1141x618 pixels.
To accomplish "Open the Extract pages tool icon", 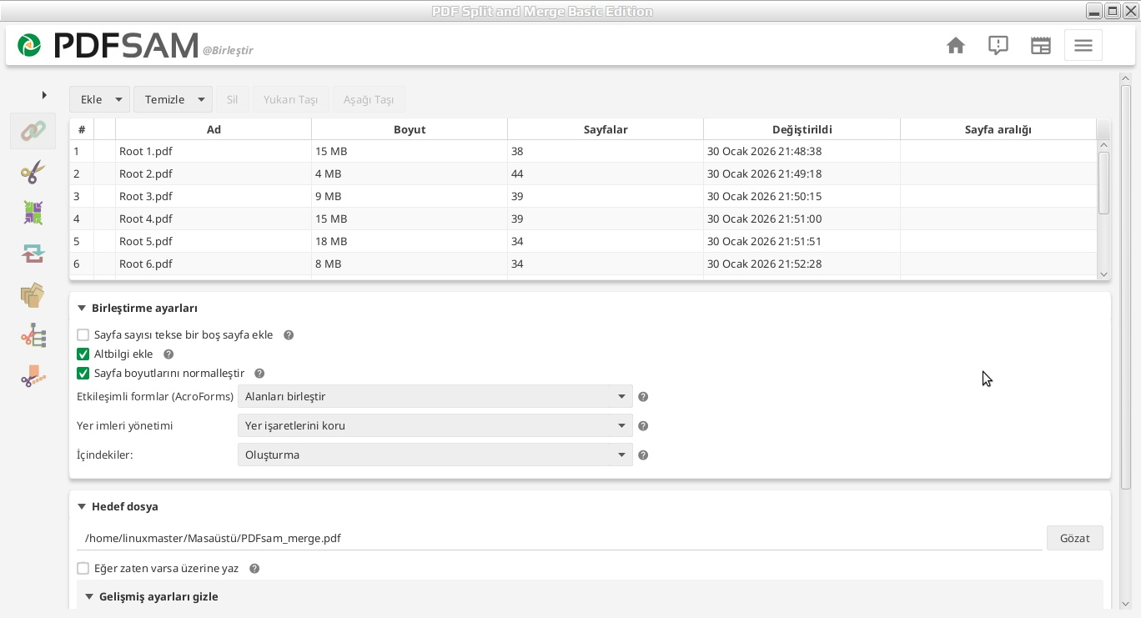I will point(33,294).
